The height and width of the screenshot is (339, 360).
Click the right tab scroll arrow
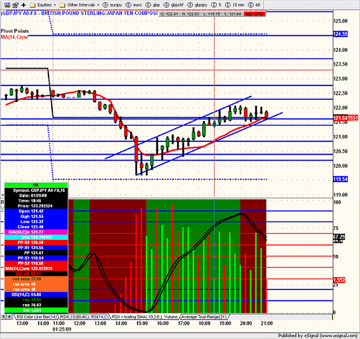(10, 317)
